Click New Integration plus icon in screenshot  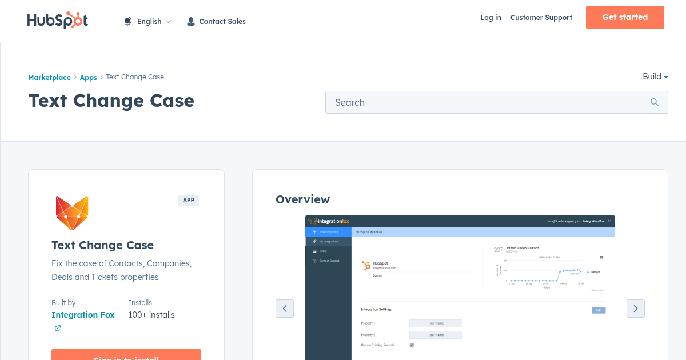click(314, 232)
